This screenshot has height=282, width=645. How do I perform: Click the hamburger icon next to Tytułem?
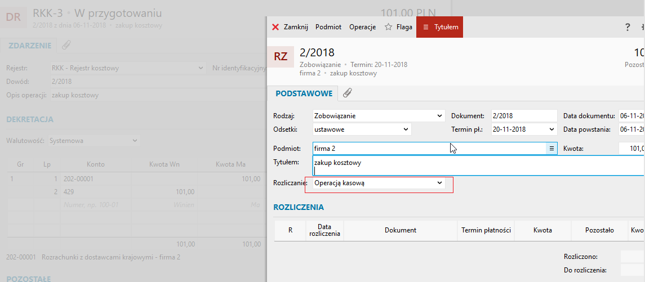click(425, 27)
